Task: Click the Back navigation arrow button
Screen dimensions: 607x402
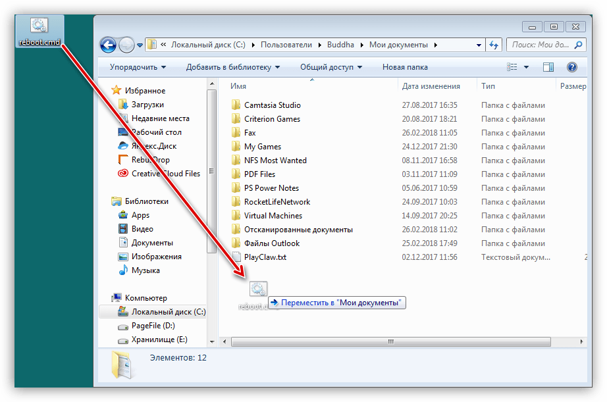Action: point(108,45)
